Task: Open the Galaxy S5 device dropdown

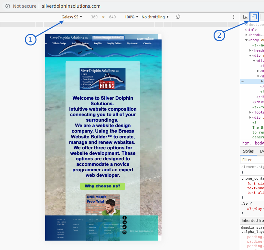Action: point(72,17)
